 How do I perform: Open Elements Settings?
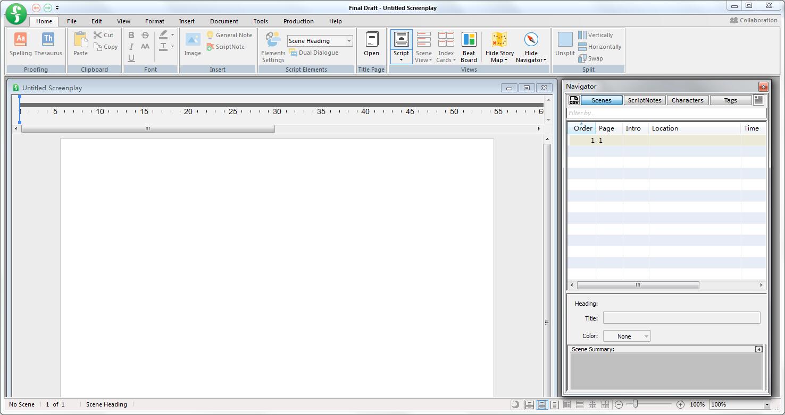click(x=273, y=47)
